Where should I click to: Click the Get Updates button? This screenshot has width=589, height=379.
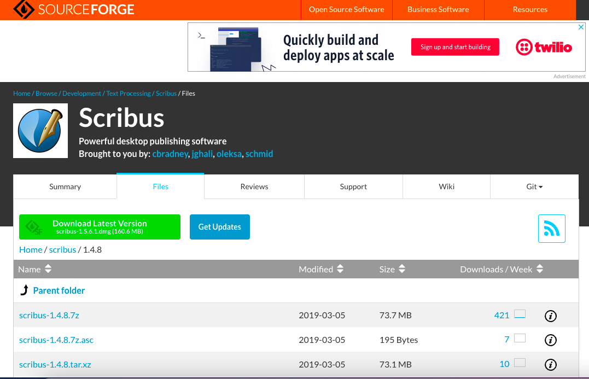pos(220,227)
